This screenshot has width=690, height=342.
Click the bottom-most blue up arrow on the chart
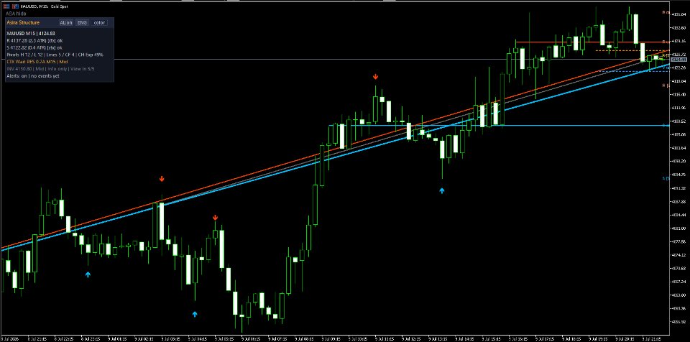click(195, 314)
